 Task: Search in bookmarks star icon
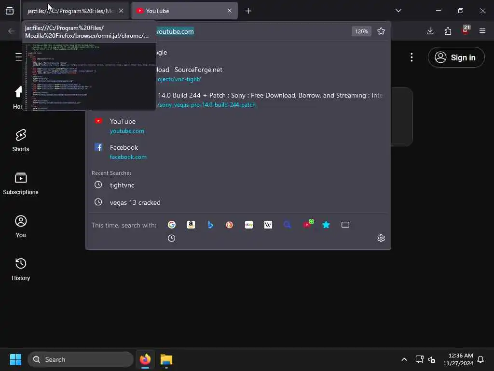pos(326,225)
